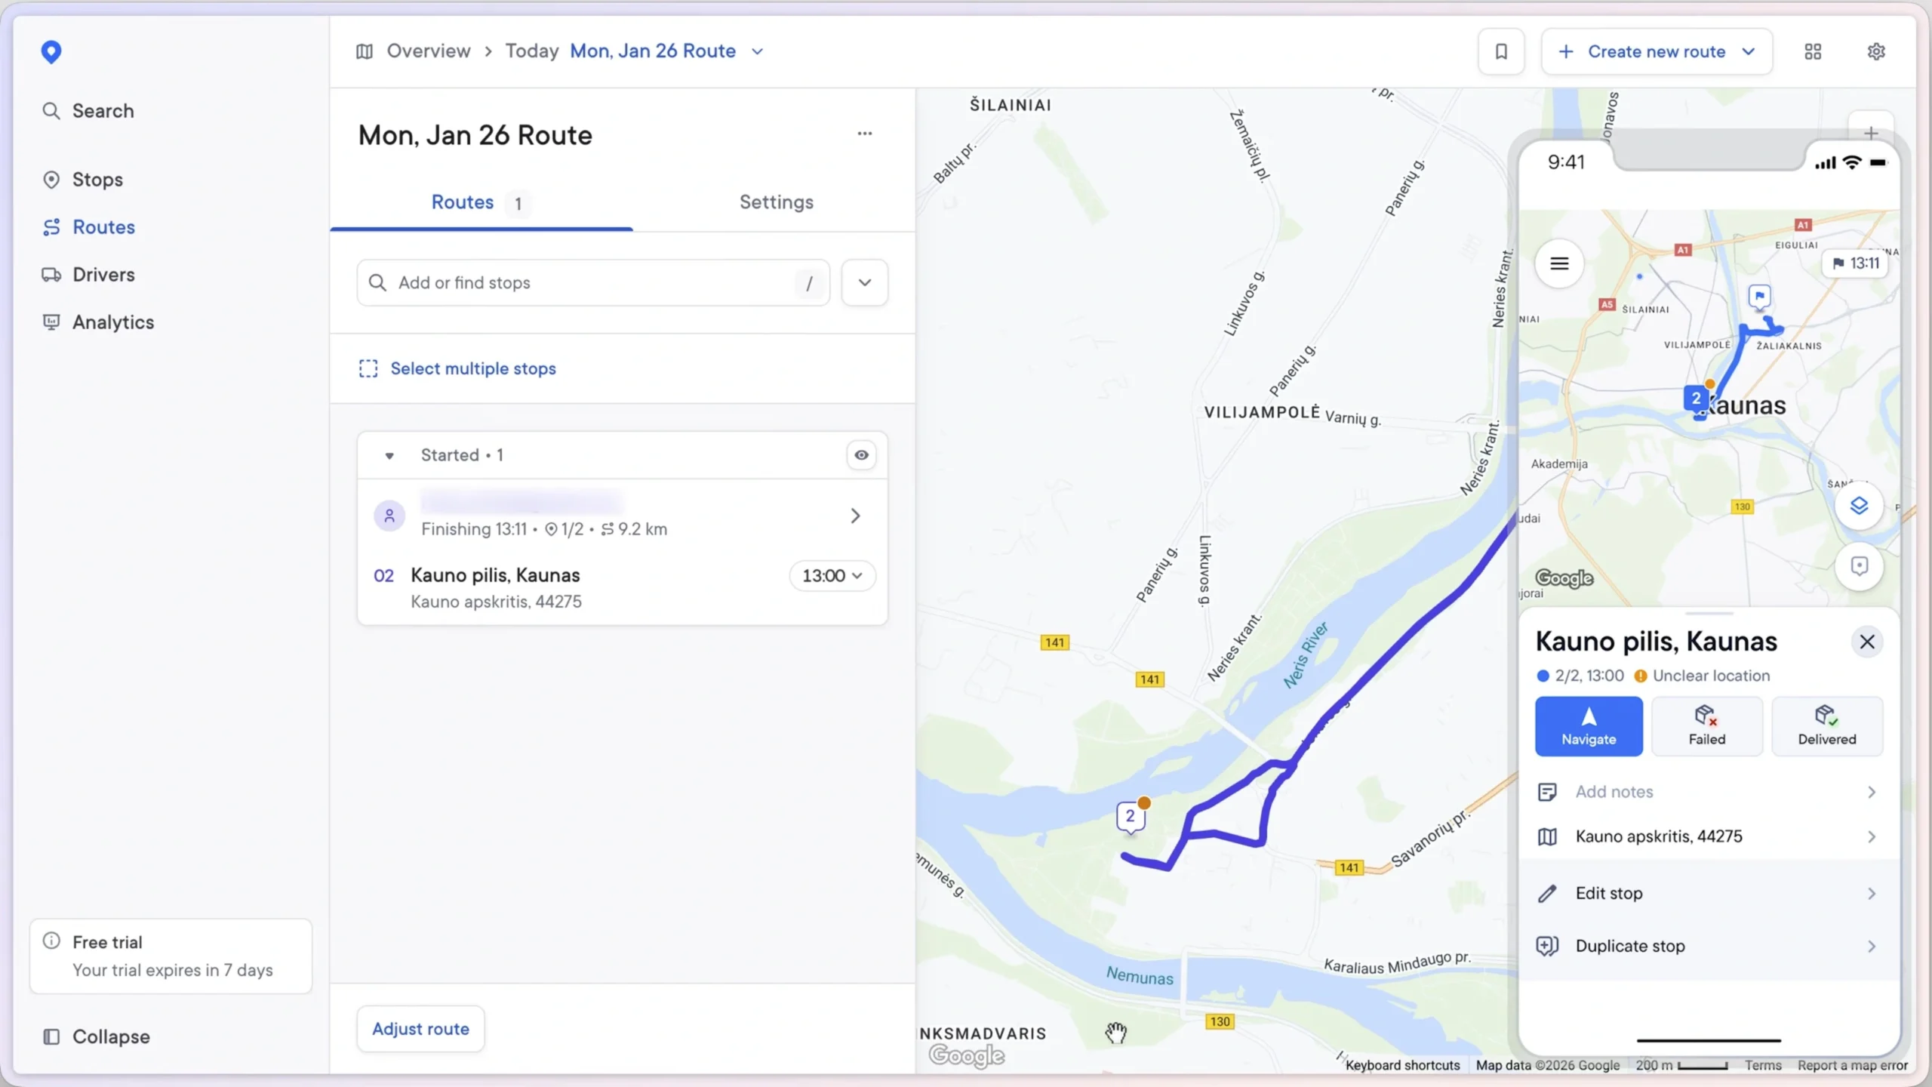Mark stop as Delivered
The height and width of the screenshot is (1087, 1932).
coord(1826,725)
